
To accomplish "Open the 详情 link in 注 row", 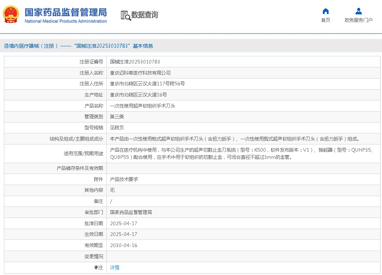I will [115, 267].
